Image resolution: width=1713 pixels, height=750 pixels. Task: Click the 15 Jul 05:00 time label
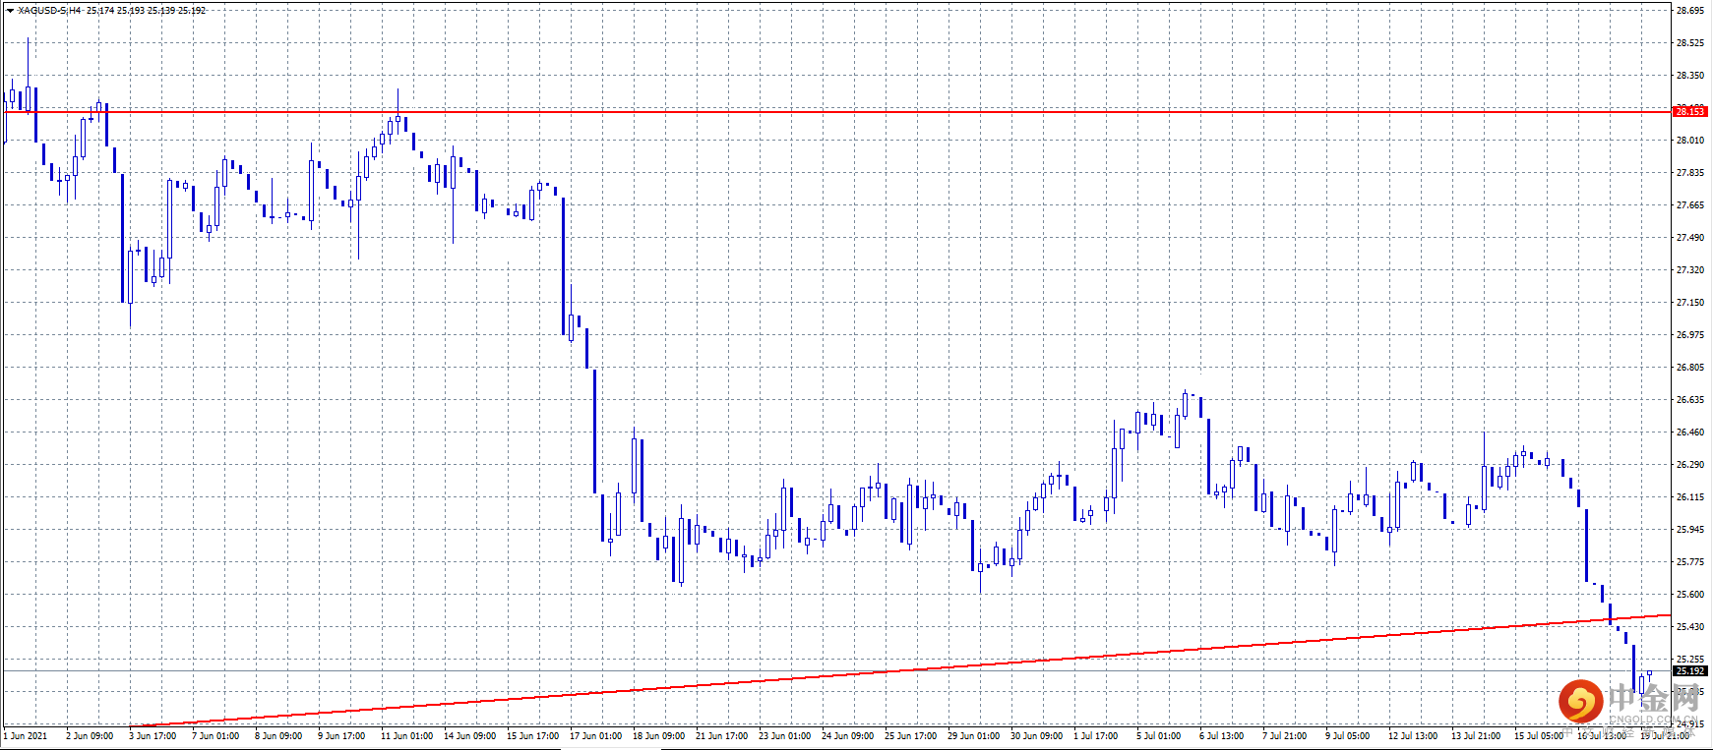[x=1538, y=736]
